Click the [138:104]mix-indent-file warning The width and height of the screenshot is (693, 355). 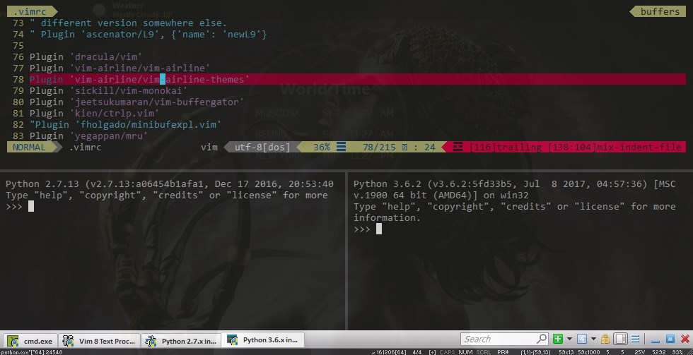[615, 148]
